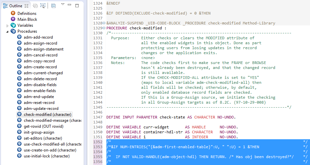Viewport: 310px width, 165px height.
Task: Toggle the select-code-element toolbar icon
Action: pyautogui.click(x=43, y=6)
